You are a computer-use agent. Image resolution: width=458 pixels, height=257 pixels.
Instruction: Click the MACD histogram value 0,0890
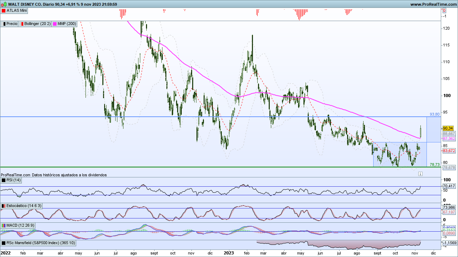449,233
